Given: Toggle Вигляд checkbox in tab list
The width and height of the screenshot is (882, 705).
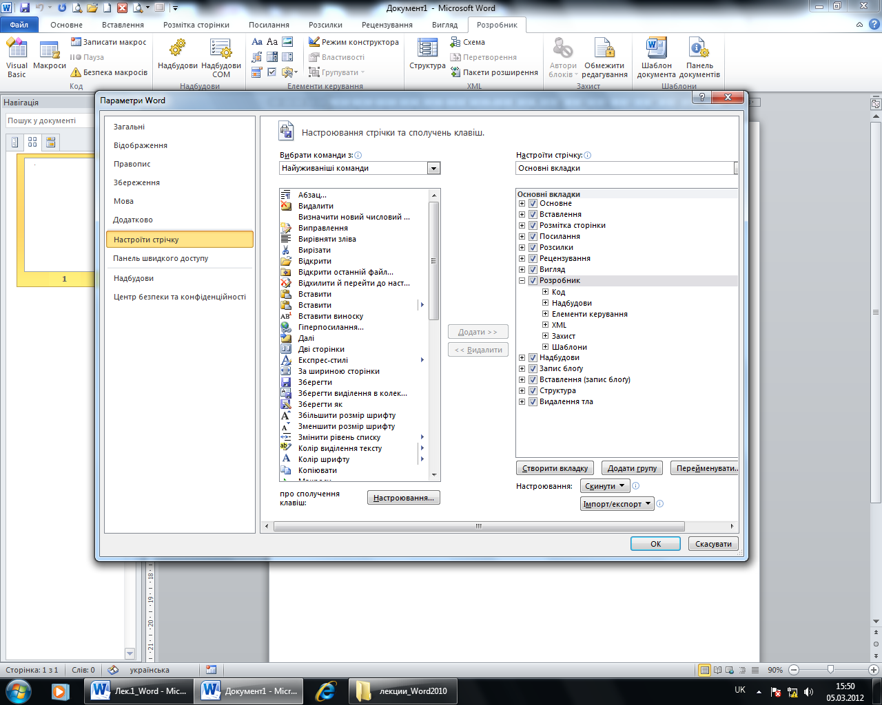Looking at the screenshot, I should coord(533,270).
